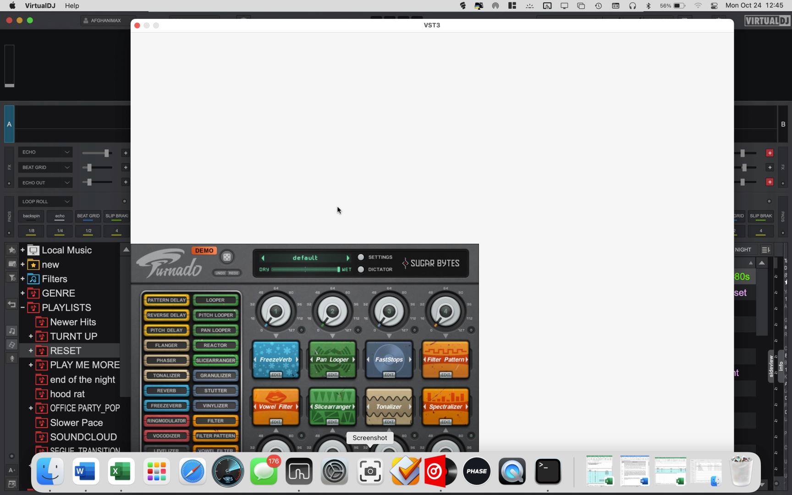Open System Preferences gear in dock
Image resolution: width=792 pixels, height=495 pixels.
coord(335,471)
